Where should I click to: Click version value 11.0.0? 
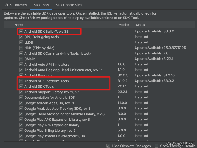coord(122,103)
